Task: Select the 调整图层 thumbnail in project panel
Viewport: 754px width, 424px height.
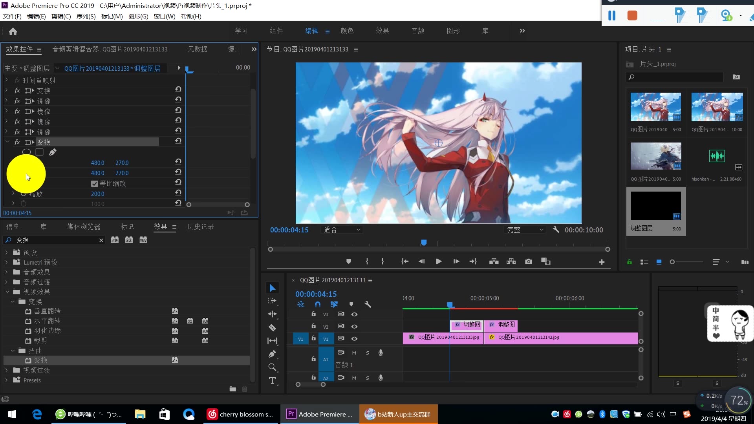Action: tap(655, 206)
